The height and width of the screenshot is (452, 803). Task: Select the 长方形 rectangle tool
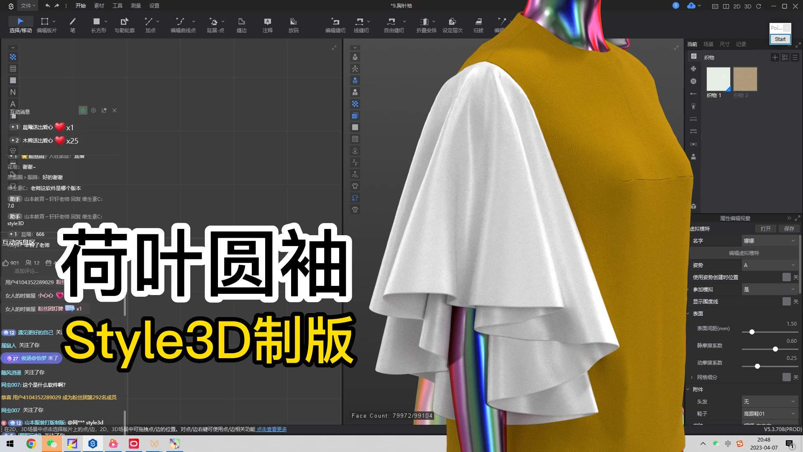click(x=99, y=25)
